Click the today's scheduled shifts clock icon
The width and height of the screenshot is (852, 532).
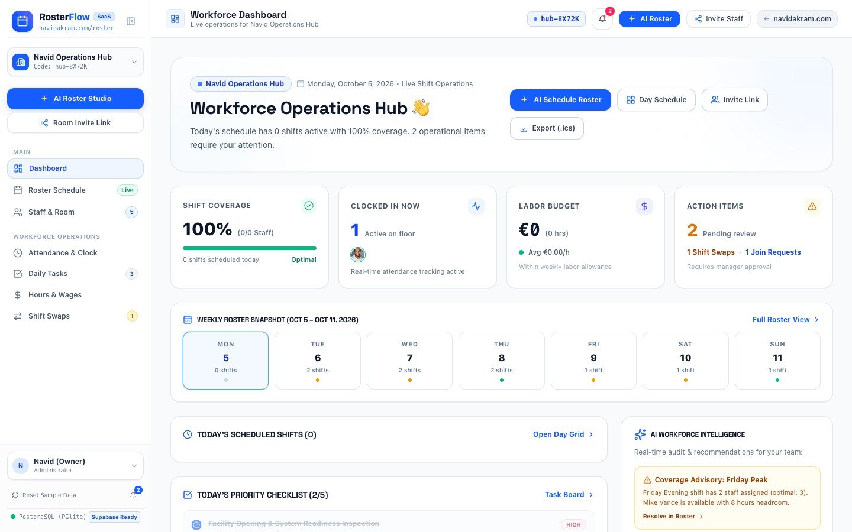(188, 434)
